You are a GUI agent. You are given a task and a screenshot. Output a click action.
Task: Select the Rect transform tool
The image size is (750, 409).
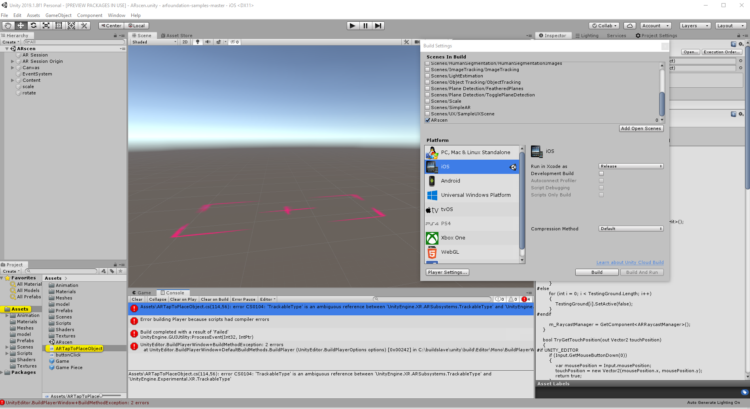[x=59, y=25]
